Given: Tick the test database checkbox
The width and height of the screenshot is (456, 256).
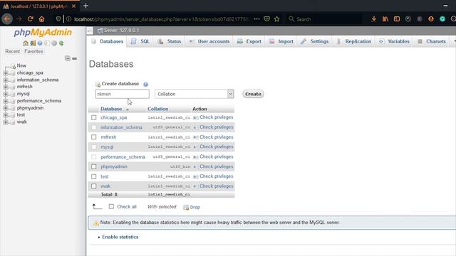Looking at the screenshot, I should [x=93, y=176].
